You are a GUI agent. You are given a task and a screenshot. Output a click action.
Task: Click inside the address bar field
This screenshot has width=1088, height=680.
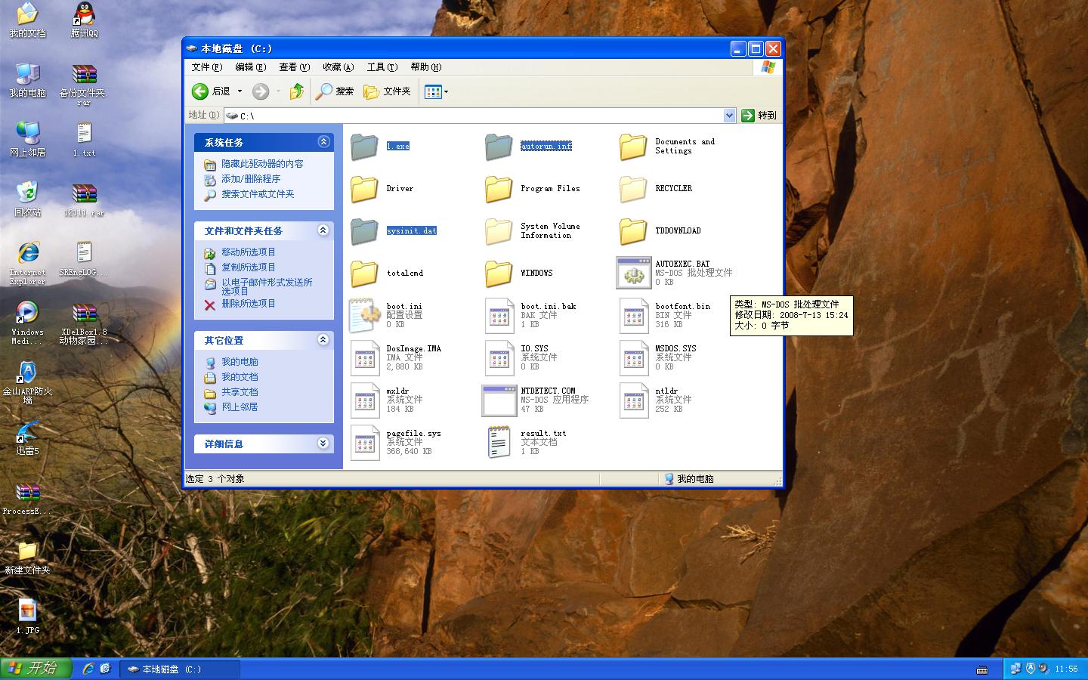(476, 116)
